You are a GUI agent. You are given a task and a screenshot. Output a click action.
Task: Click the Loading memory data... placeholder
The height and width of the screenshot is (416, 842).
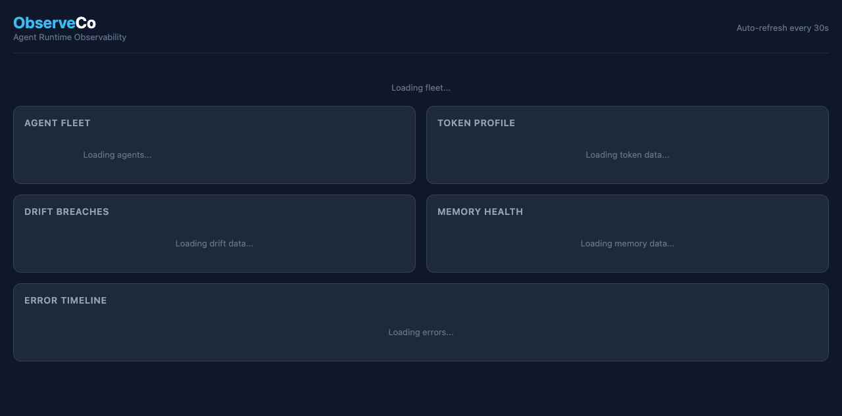(x=628, y=244)
